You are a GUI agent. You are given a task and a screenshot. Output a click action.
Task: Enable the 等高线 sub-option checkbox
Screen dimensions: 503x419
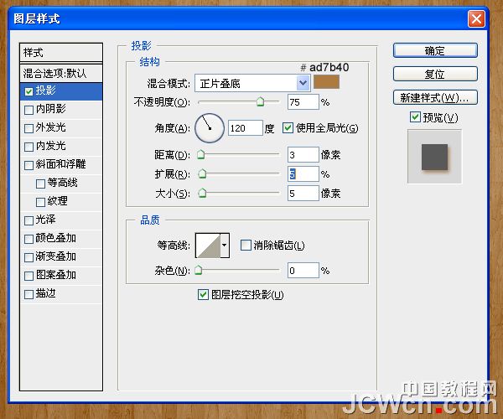(x=40, y=184)
